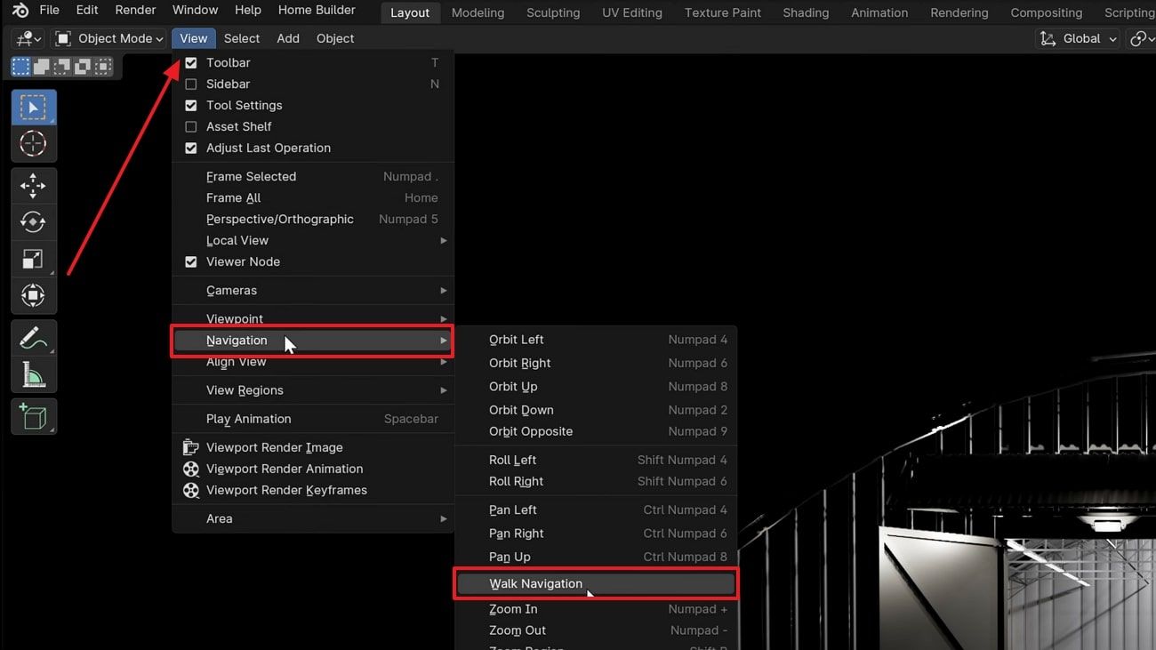Open the Object Mode dropdown
This screenshot has height=650, width=1156.
coord(108,38)
